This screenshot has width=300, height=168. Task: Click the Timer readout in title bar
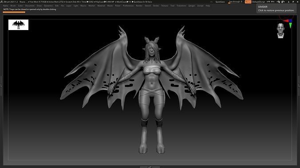pyautogui.click(x=87, y=2)
